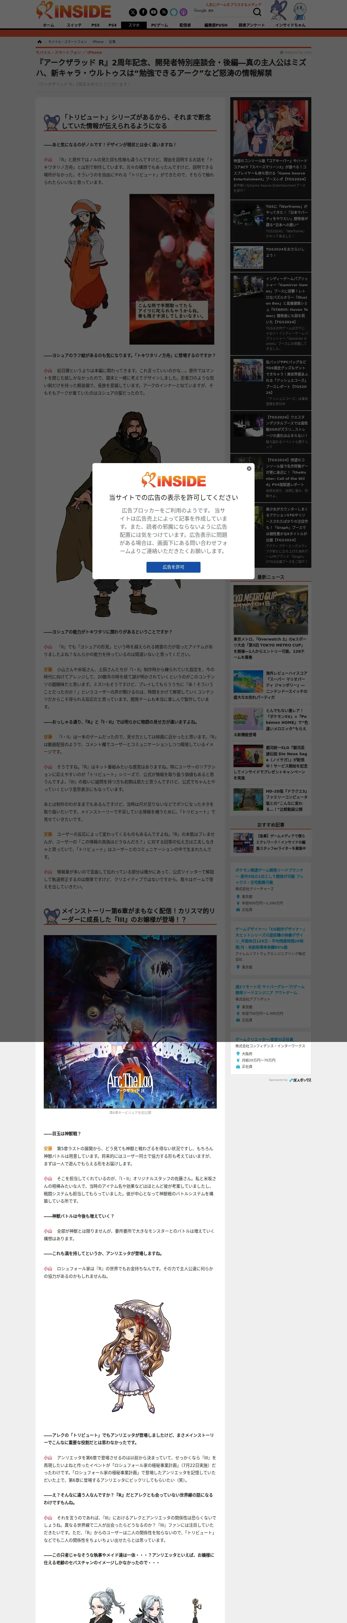Click the モバイル・スマートフォン breadcrumb link
The image size is (347, 1623).
tap(67, 42)
